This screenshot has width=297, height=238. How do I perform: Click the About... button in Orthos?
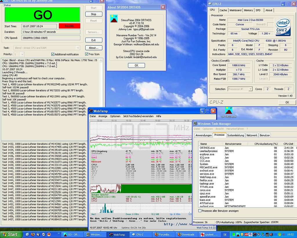tap(94, 48)
